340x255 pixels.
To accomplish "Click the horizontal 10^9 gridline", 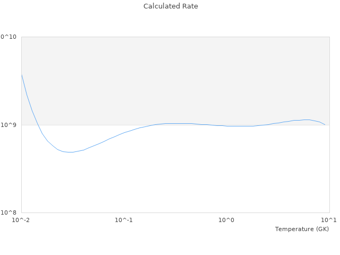I will pos(80,125).
